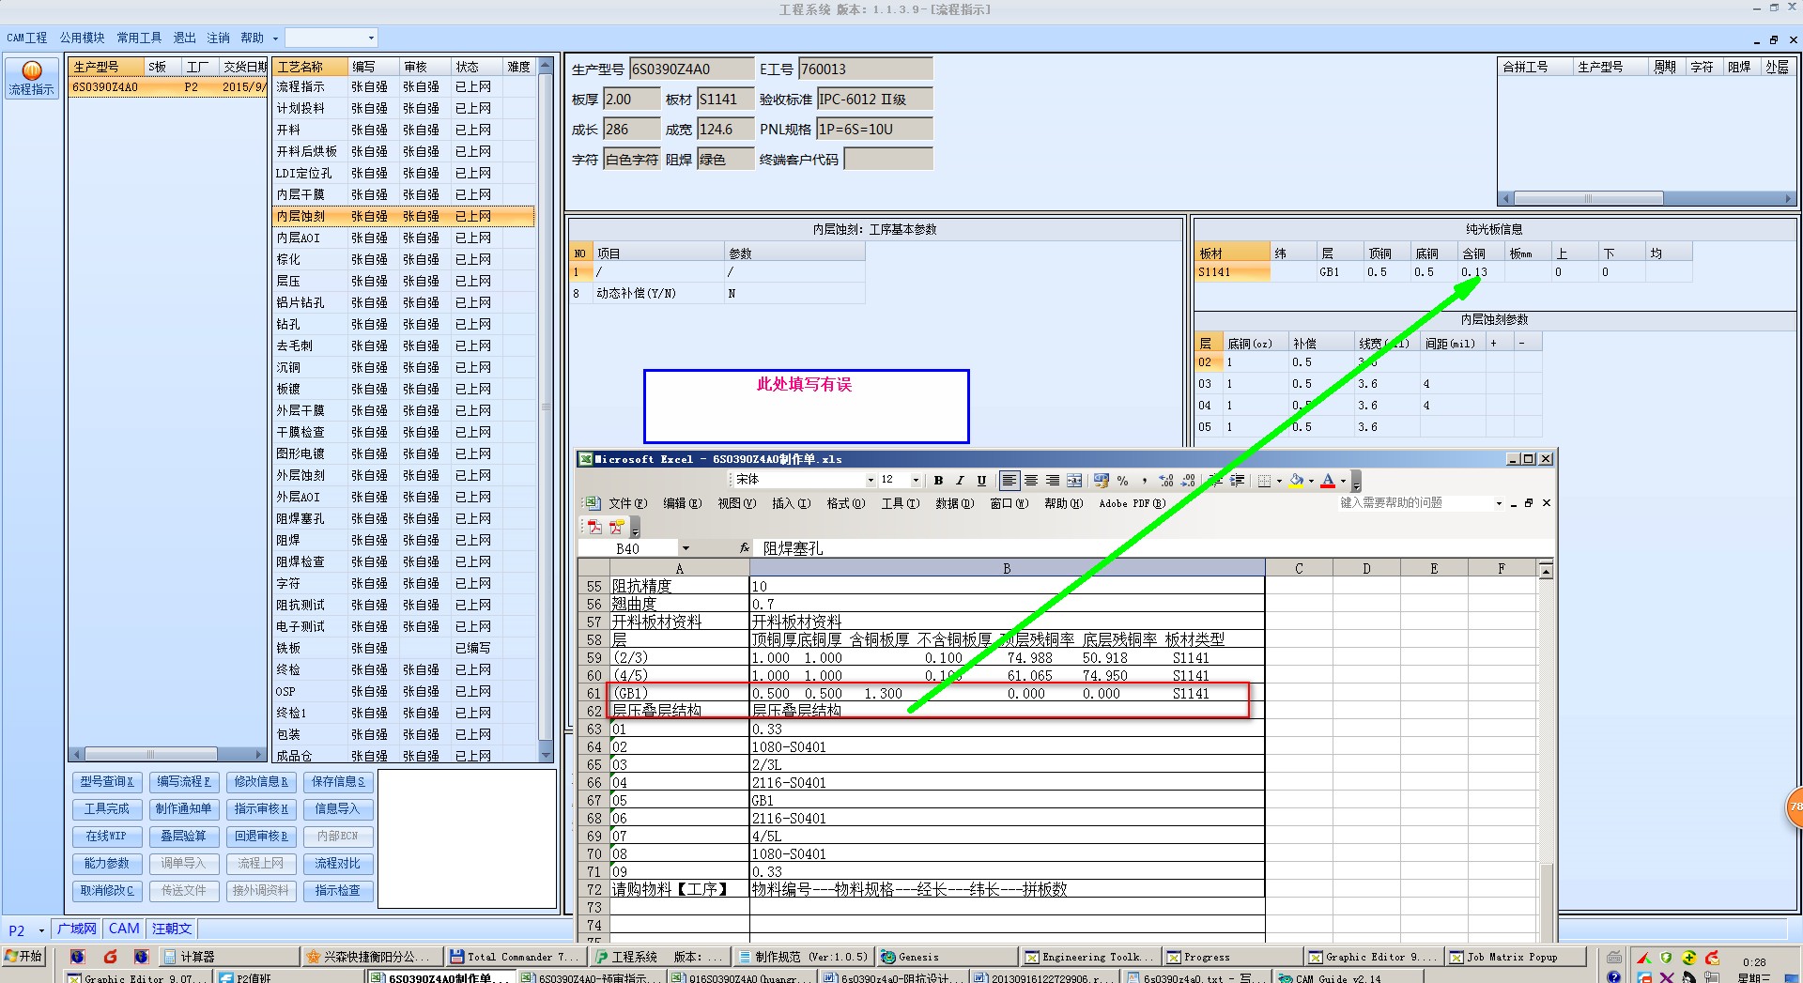Click the fx insert function icon
This screenshot has height=983, width=1803.
coord(744,548)
